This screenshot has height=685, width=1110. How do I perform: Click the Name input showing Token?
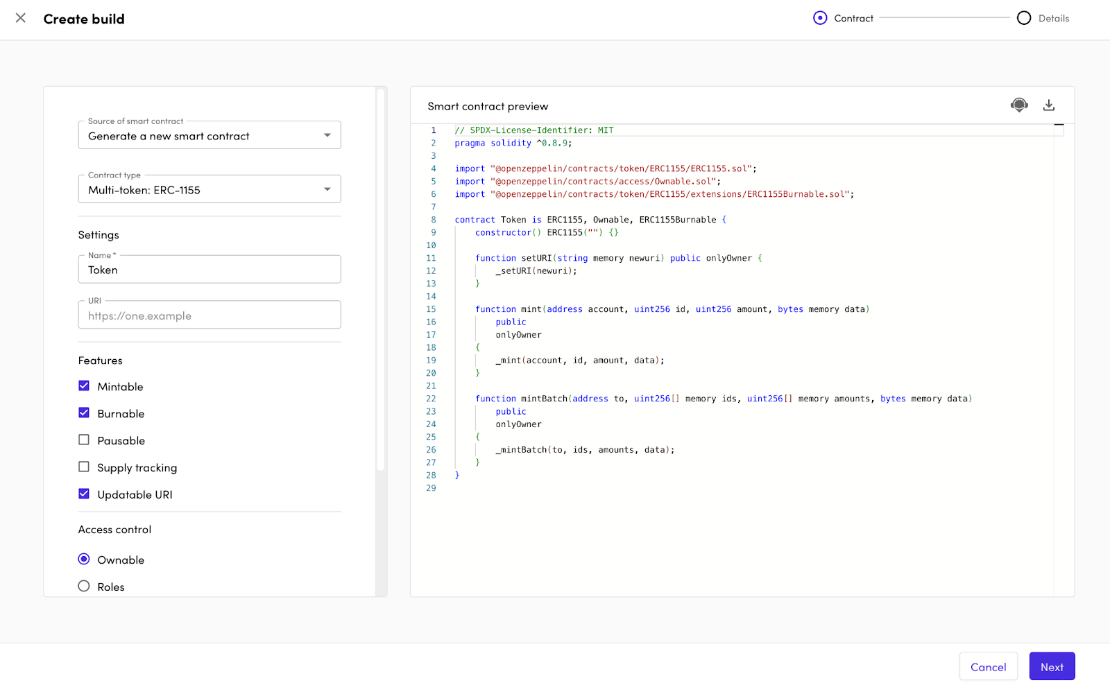coord(209,269)
